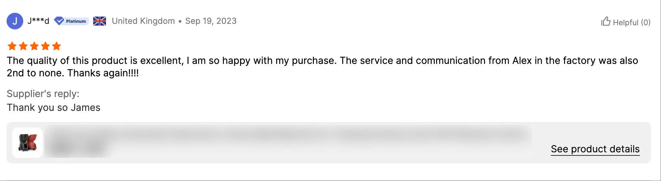Click the third orange rating star

[x=34, y=46]
